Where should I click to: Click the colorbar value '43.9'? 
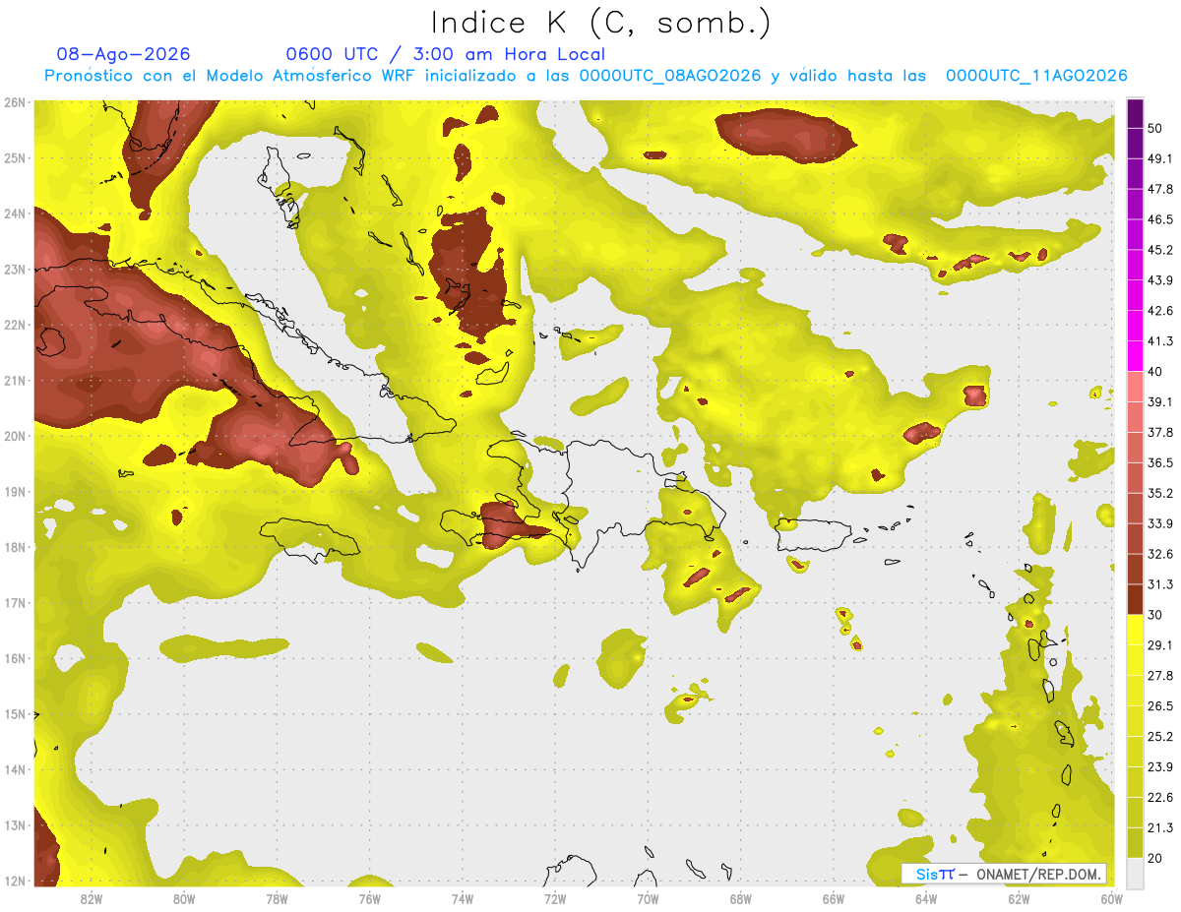click(x=1160, y=280)
